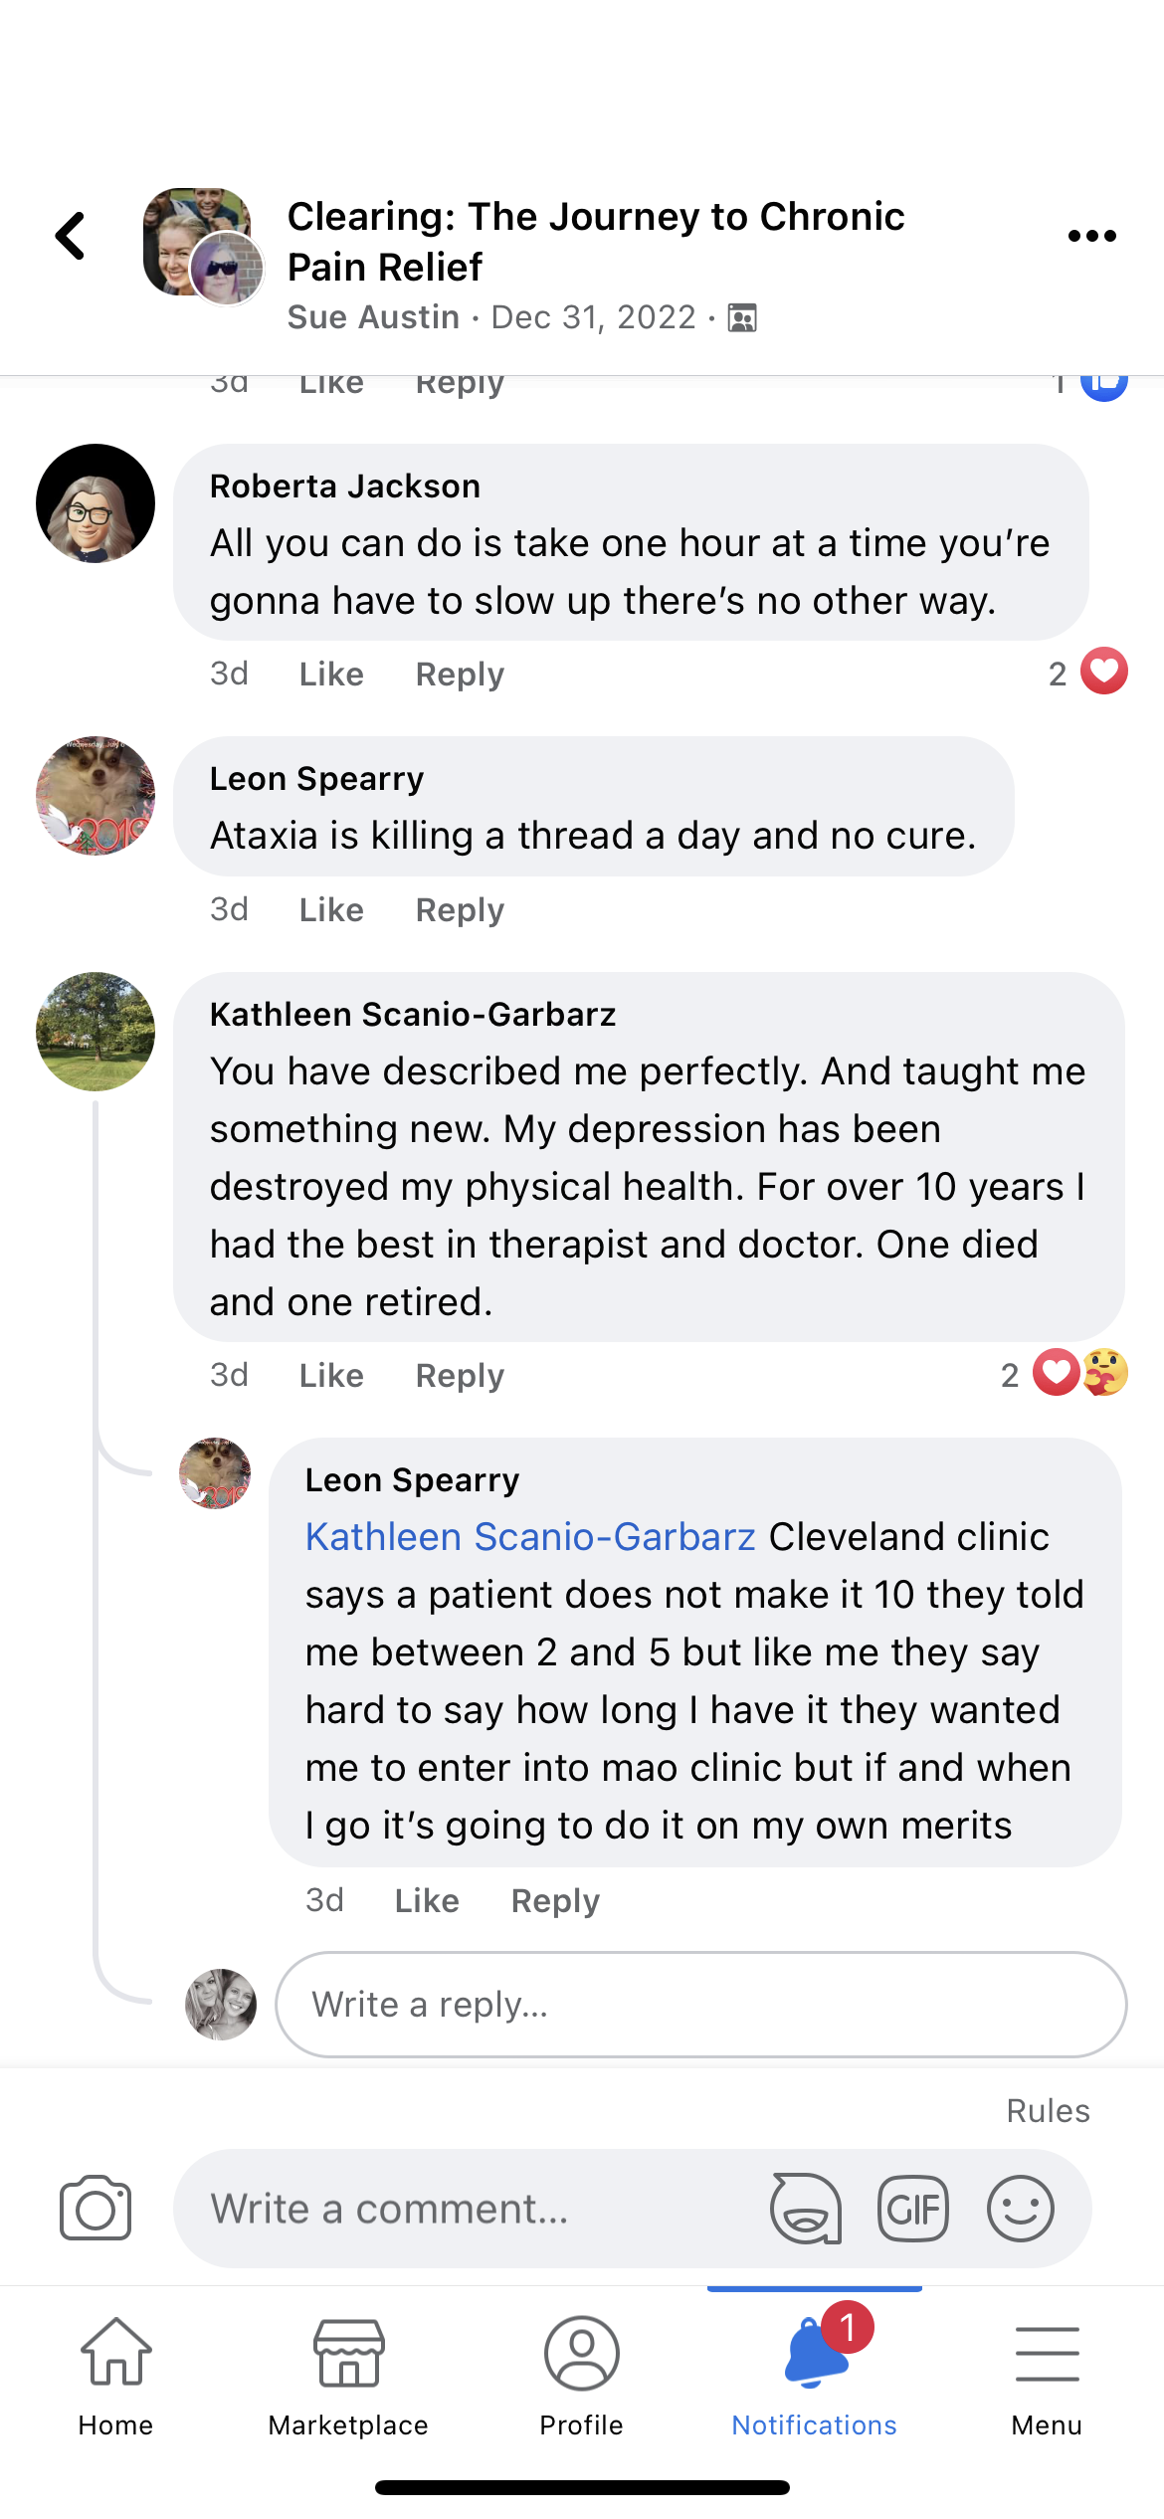Image resolution: width=1164 pixels, height=2519 pixels.
Task: Open the GIF picker
Action: coord(912,2209)
